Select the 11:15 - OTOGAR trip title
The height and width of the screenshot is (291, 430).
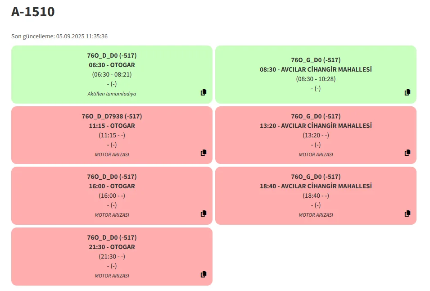click(112, 126)
